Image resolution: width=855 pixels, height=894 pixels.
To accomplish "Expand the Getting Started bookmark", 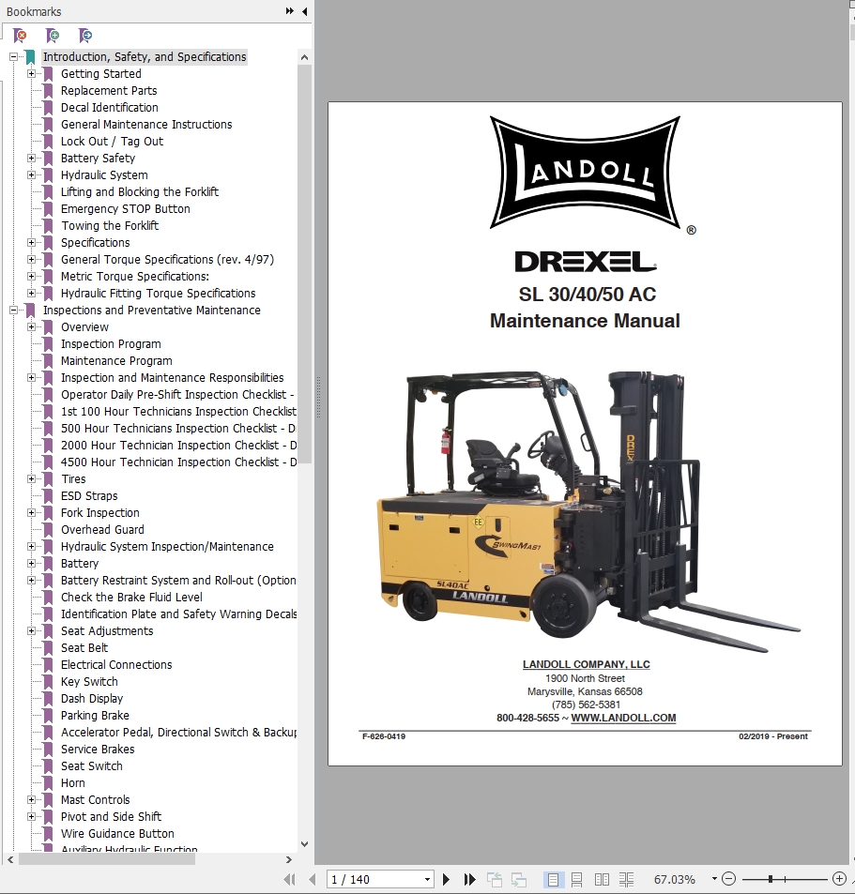I will click(x=31, y=73).
